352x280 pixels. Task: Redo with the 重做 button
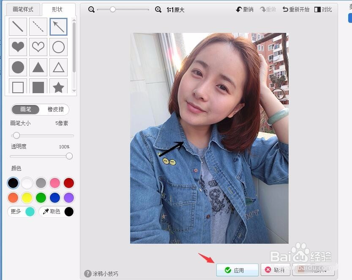(268, 10)
